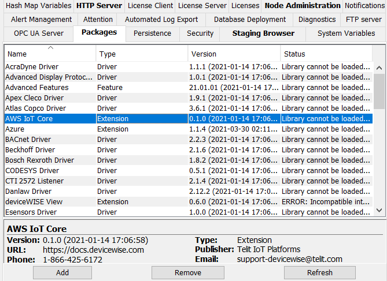Switch to the HTTP Server tab

click(x=99, y=6)
